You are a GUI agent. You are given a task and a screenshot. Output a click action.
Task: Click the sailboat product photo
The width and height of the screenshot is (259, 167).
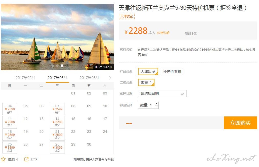[57, 37]
